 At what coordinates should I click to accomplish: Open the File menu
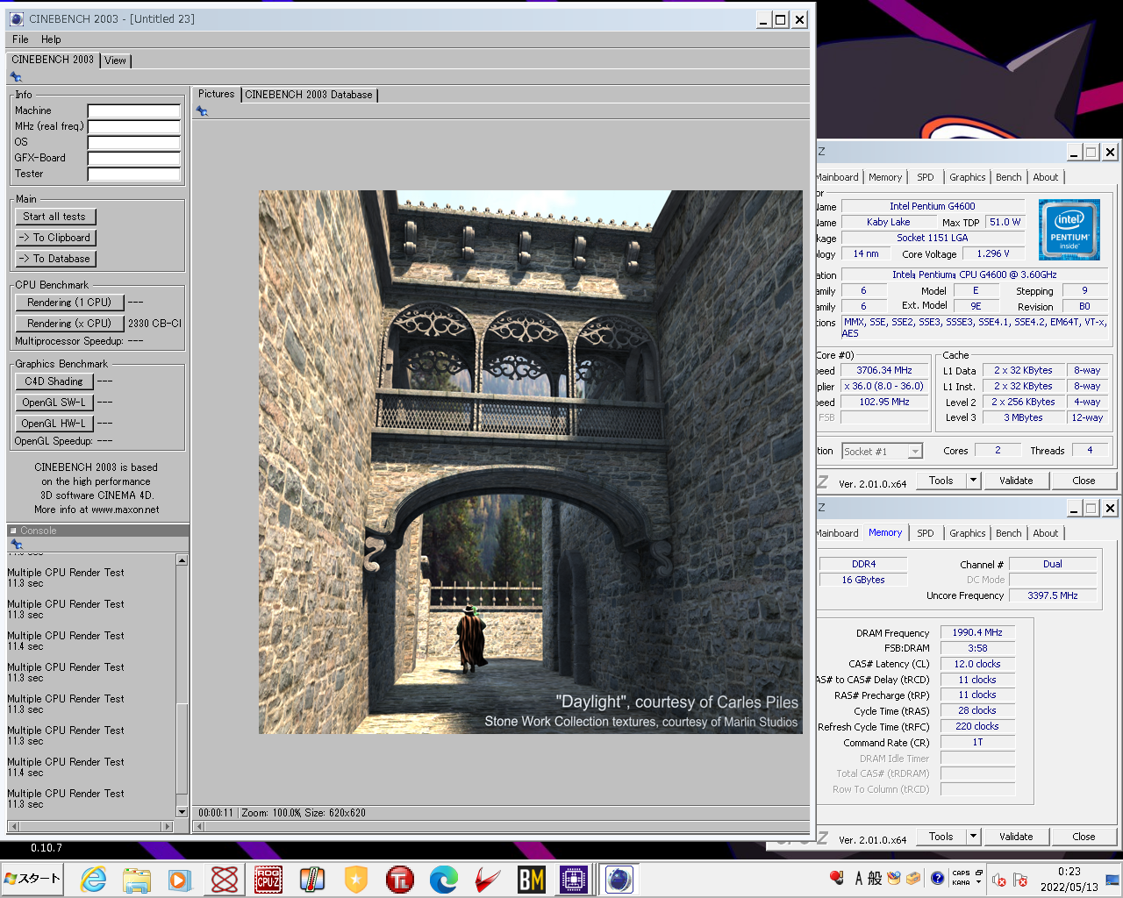pos(20,39)
